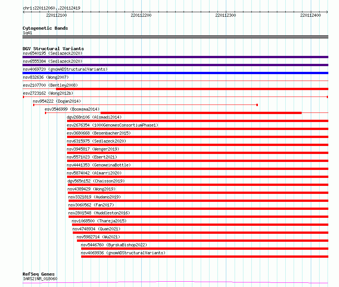Open variant nsv5874042 (Almarri2020)

click(x=94, y=173)
